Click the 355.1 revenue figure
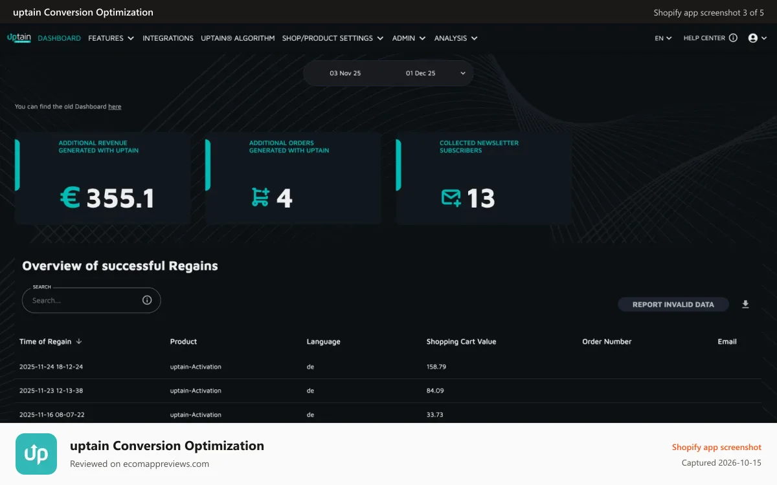 [x=120, y=199]
